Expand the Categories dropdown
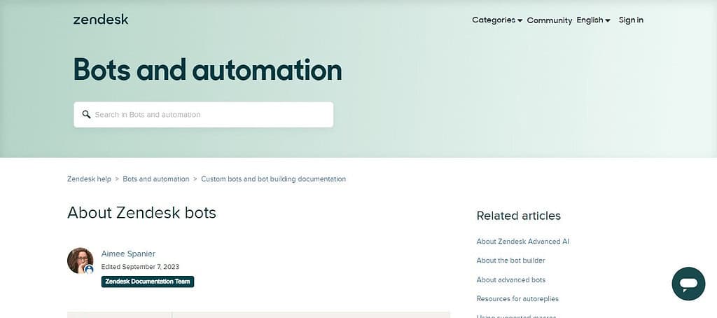The width and height of the screenshot is (717, 318). [497, 20]
